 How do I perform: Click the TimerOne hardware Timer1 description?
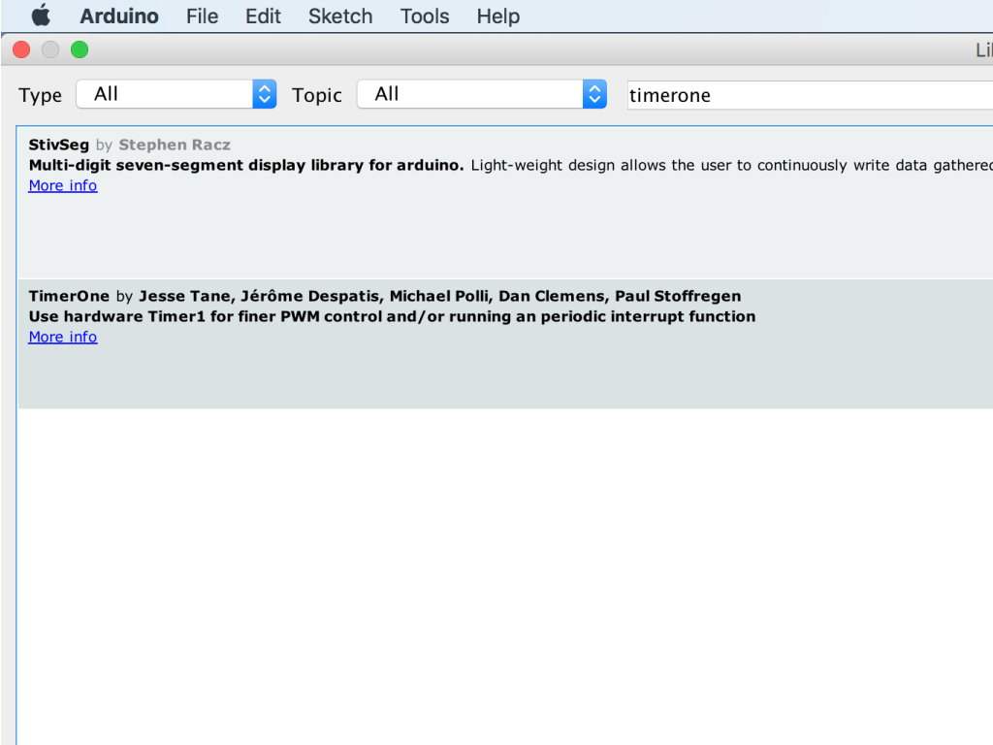tap(392, 317)
